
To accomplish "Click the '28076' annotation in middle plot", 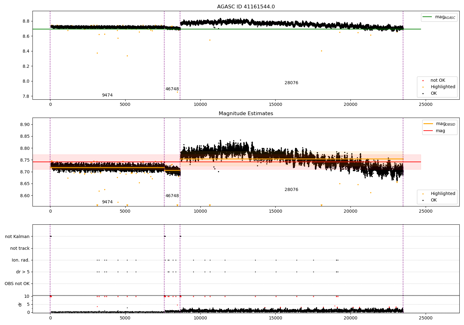I will point(291,190).
